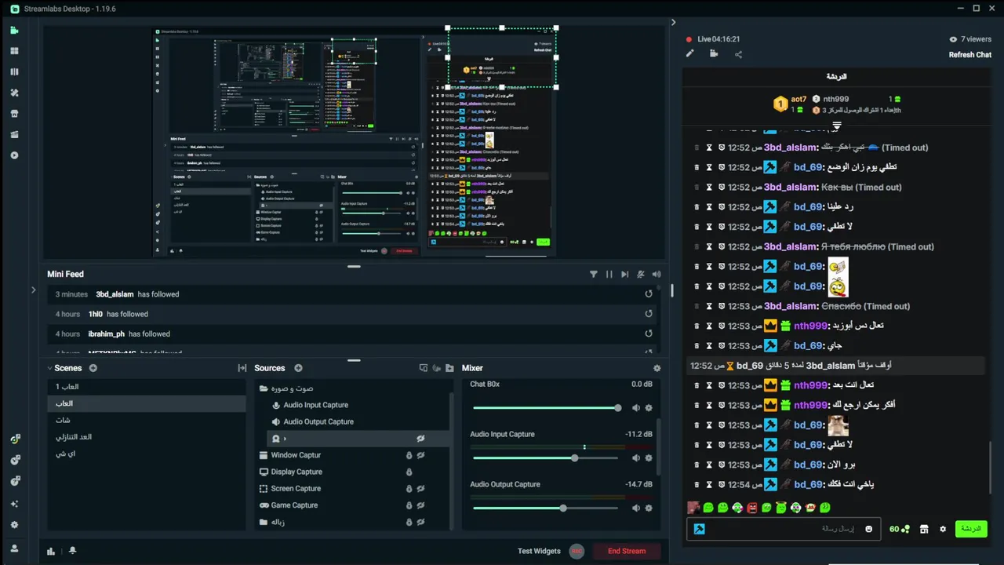This screenshot has height=565, width=1004.
Task: Click the Mini Feed filter funnel icon
Action: 594,274
